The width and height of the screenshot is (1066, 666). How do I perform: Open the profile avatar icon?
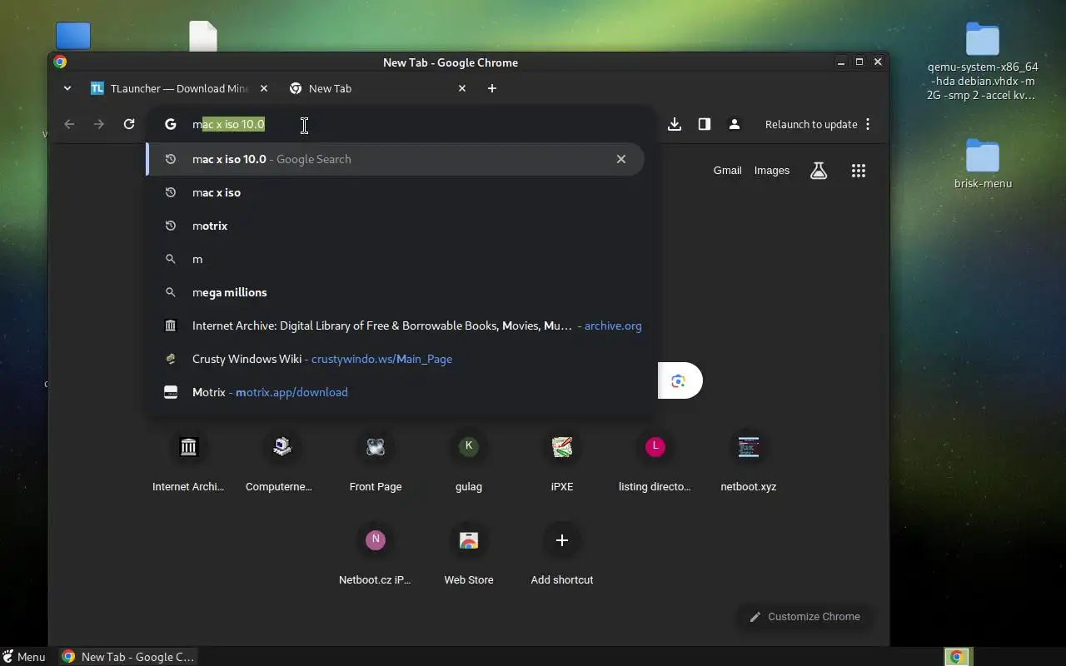(735, 124)
